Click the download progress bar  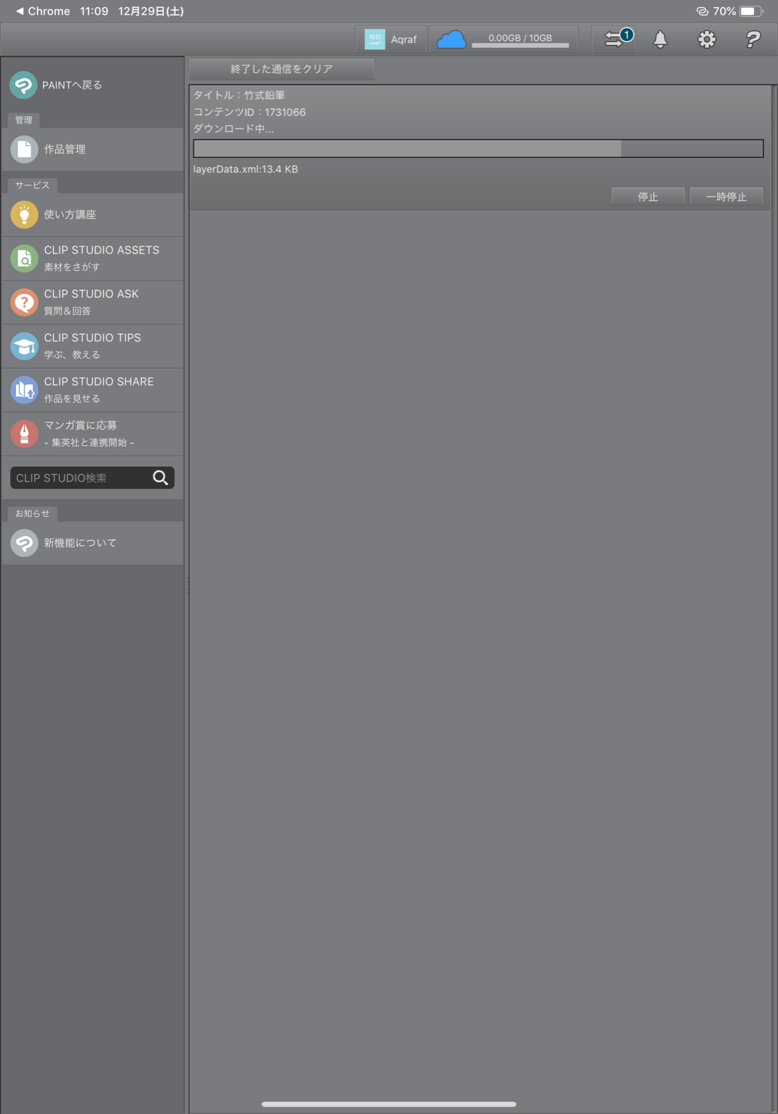coord(478,148)
